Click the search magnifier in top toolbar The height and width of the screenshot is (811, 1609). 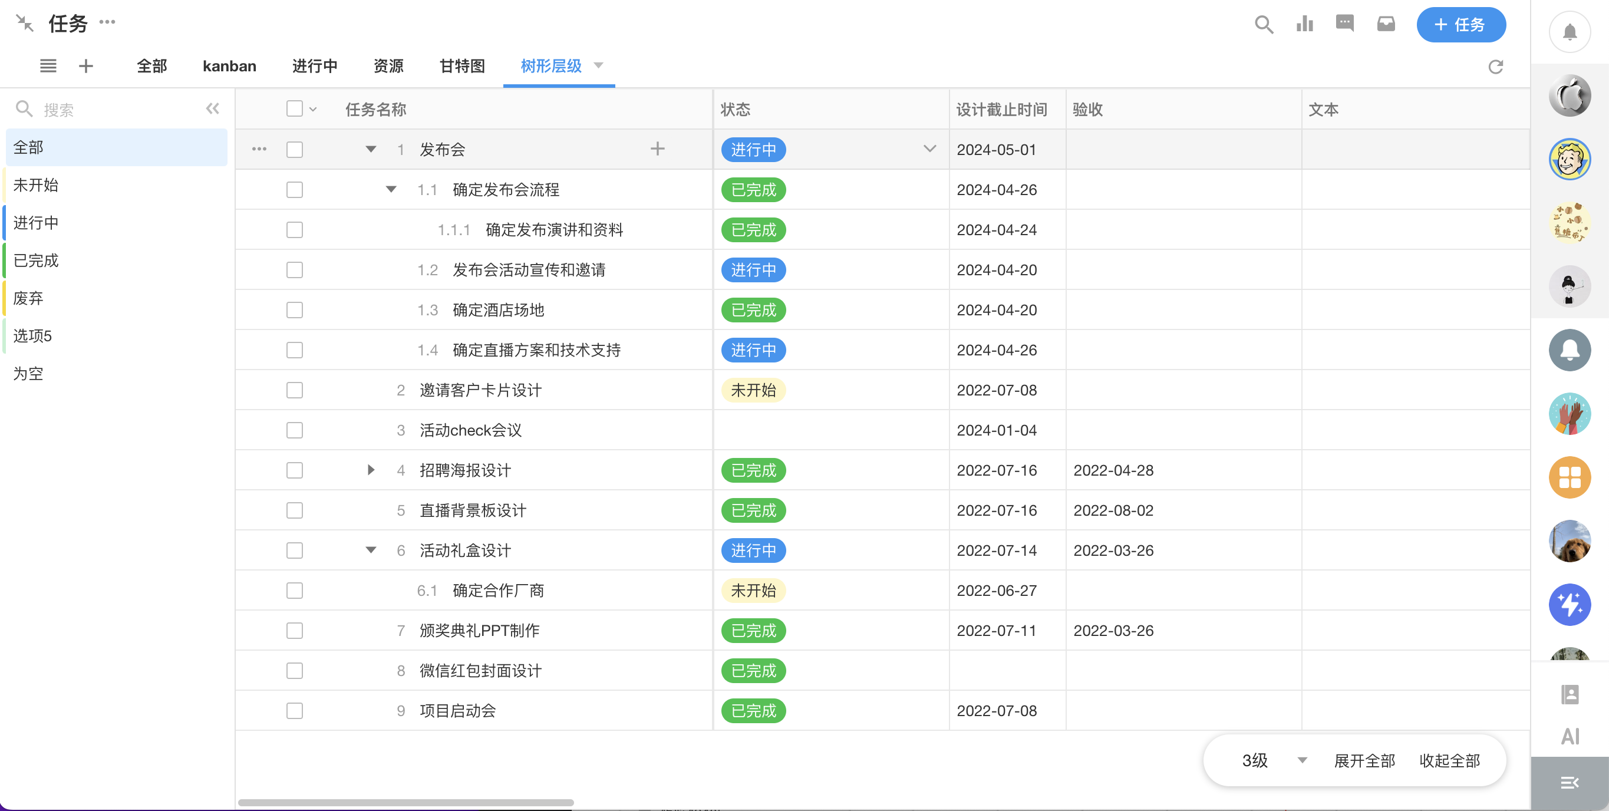pyautogui.click(x=1264, y=24)
